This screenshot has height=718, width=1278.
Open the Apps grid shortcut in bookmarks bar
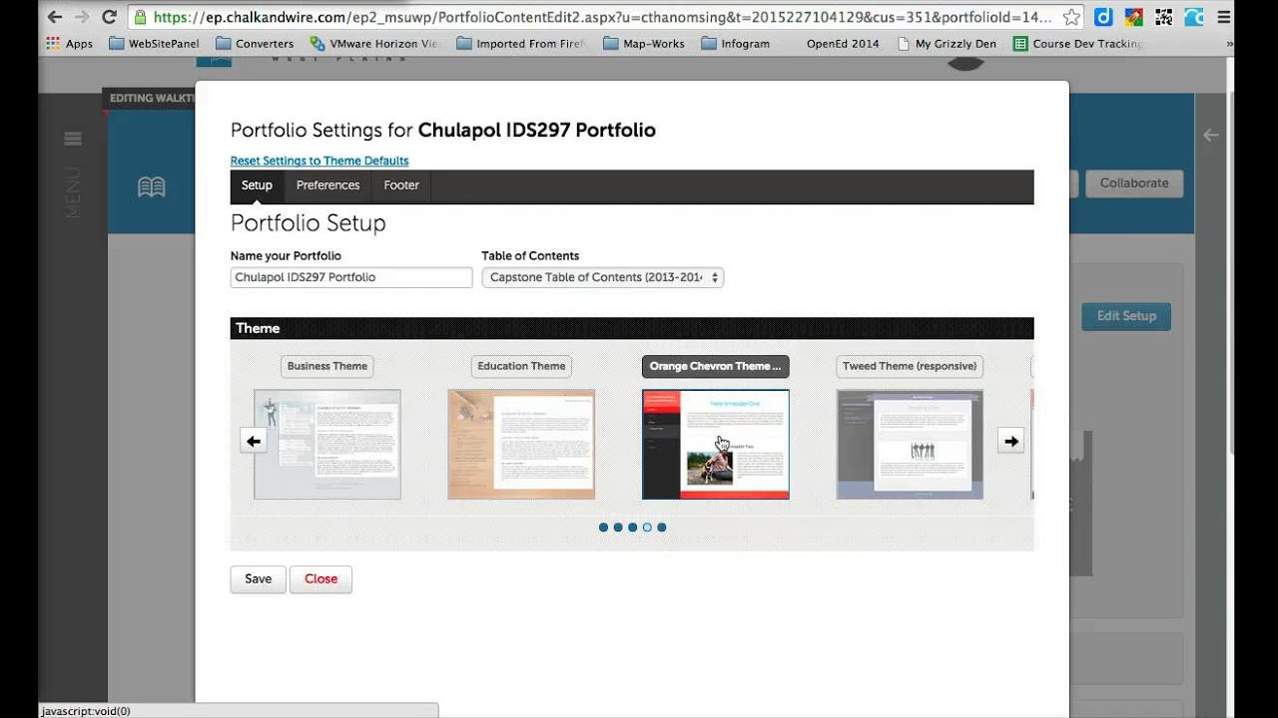click(x=69, y=44)
